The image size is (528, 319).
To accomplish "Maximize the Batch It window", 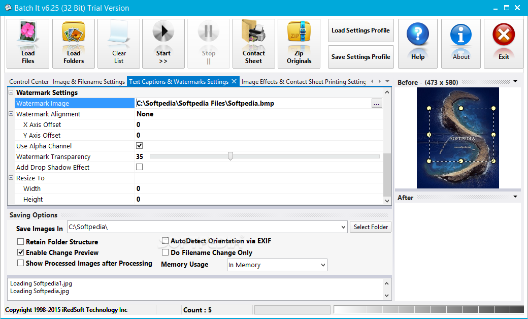I will (x=507, y=8).
